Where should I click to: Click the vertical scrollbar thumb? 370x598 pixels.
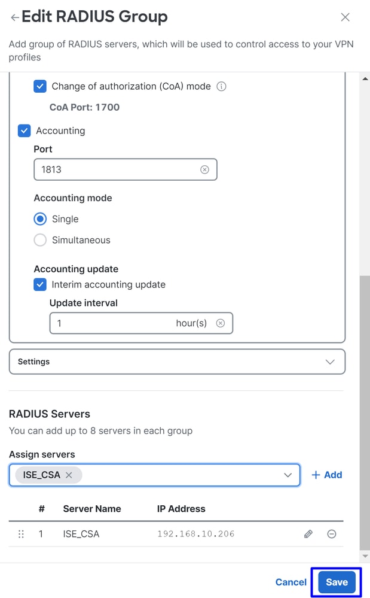[x=365, y=414]
